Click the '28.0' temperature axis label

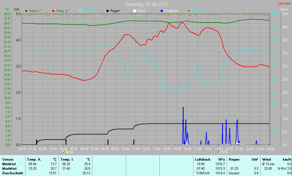(7, 14)
